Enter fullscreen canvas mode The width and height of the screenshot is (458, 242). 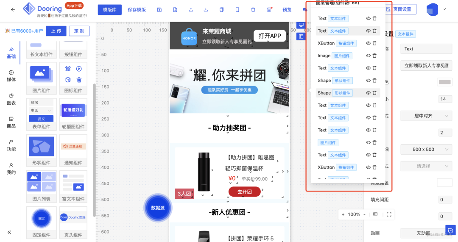[389, 214]
